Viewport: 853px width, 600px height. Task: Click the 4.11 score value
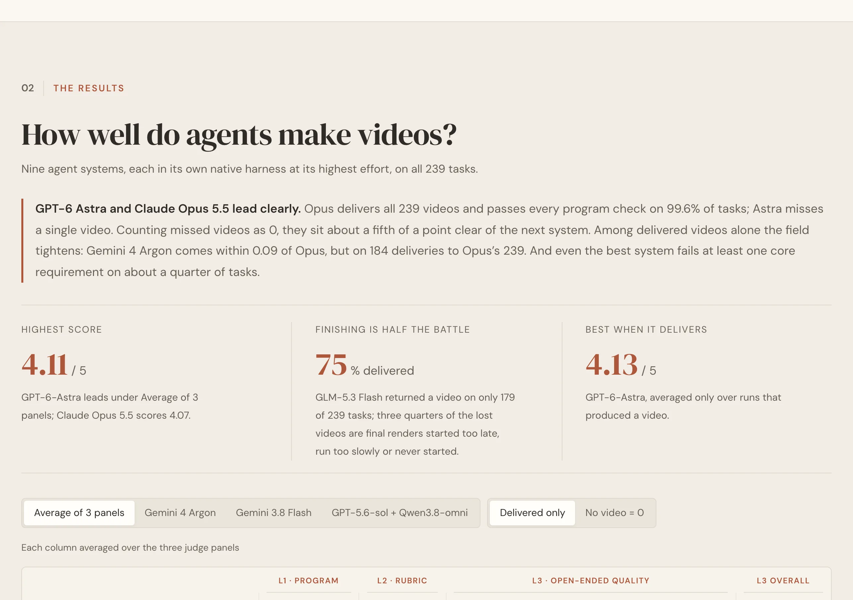click(x=45, y=364)
